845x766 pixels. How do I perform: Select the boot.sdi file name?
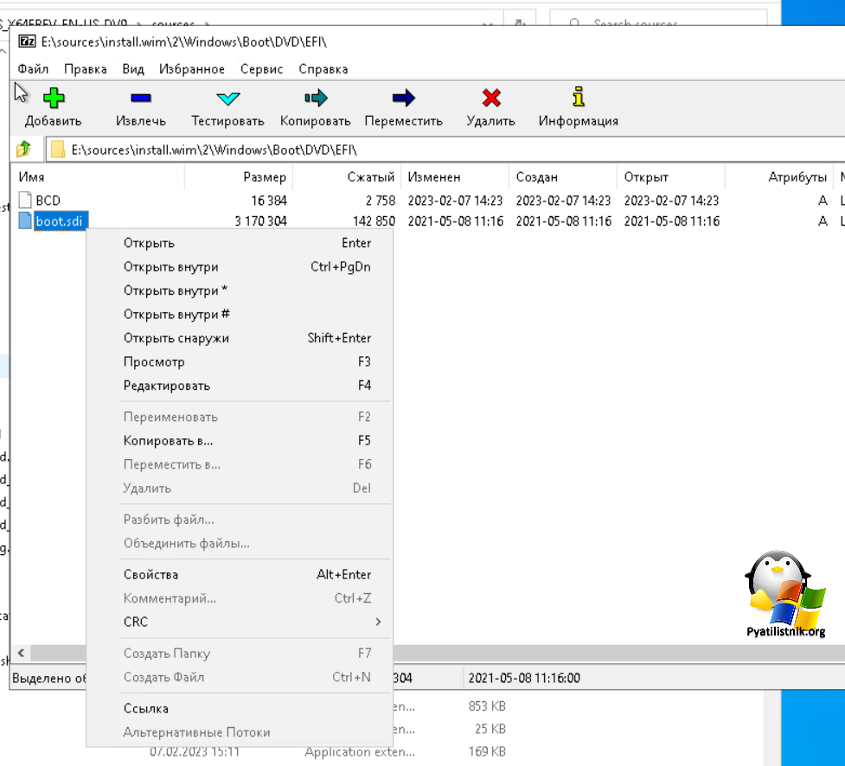pos(60,220)
